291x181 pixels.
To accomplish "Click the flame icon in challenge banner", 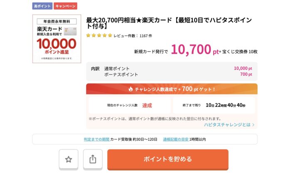I will 131,89.
